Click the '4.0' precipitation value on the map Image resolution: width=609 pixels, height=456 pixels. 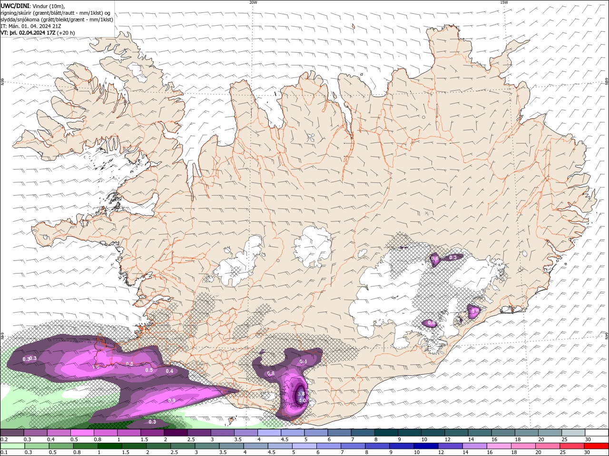tap(302, 400)
